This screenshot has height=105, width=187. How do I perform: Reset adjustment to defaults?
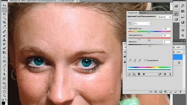click(165, 74)
